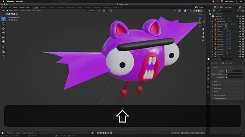
Task: Jump to the timeline start frame
Action: coord(98,133)
